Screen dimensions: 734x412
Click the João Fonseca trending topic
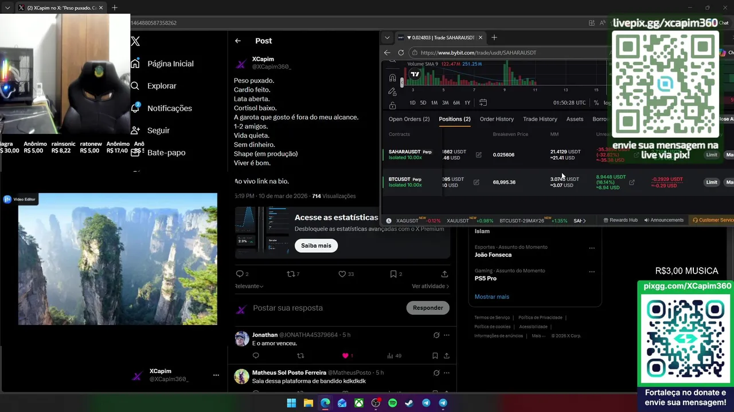pyautogui.click(x=493, y=255)
